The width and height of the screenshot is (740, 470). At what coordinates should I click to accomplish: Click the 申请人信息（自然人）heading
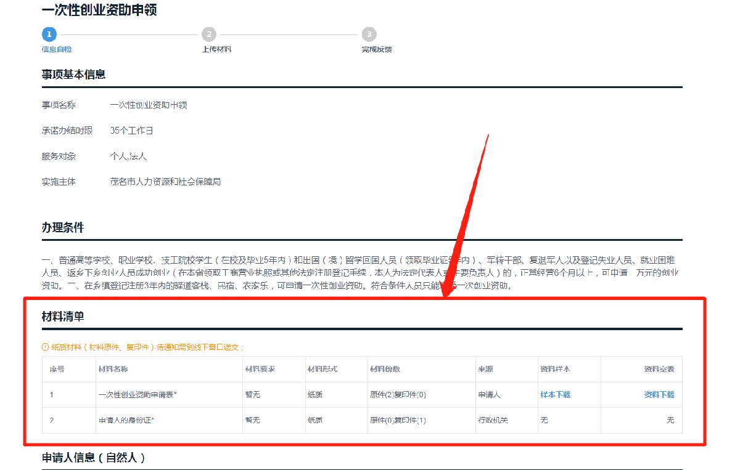[93, 458]
